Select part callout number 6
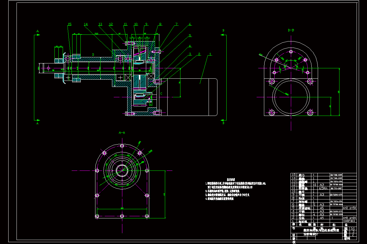367x244 pixels. click(190, 24)
